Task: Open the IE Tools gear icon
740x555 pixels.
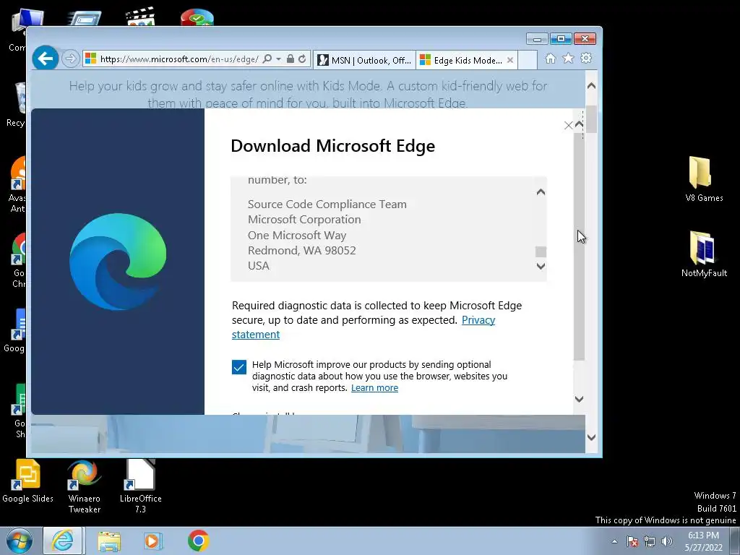Action: click(x=586, y=58)
